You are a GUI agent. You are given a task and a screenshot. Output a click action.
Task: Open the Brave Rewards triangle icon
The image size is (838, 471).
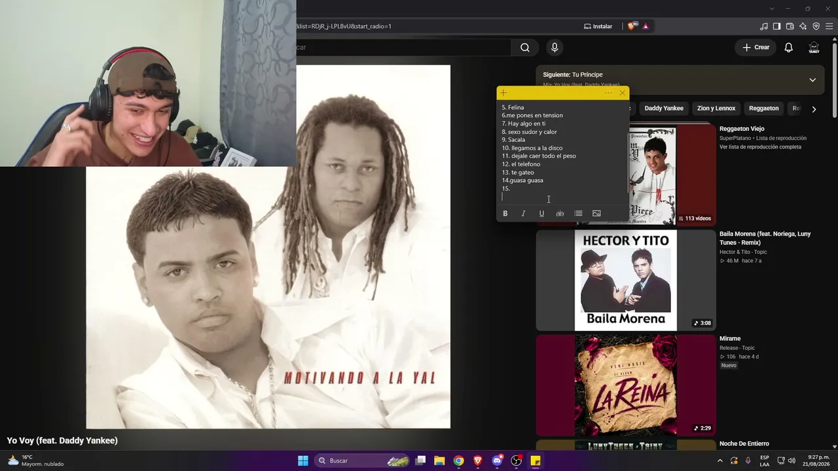pyautogui.click(x=646, y=26)
